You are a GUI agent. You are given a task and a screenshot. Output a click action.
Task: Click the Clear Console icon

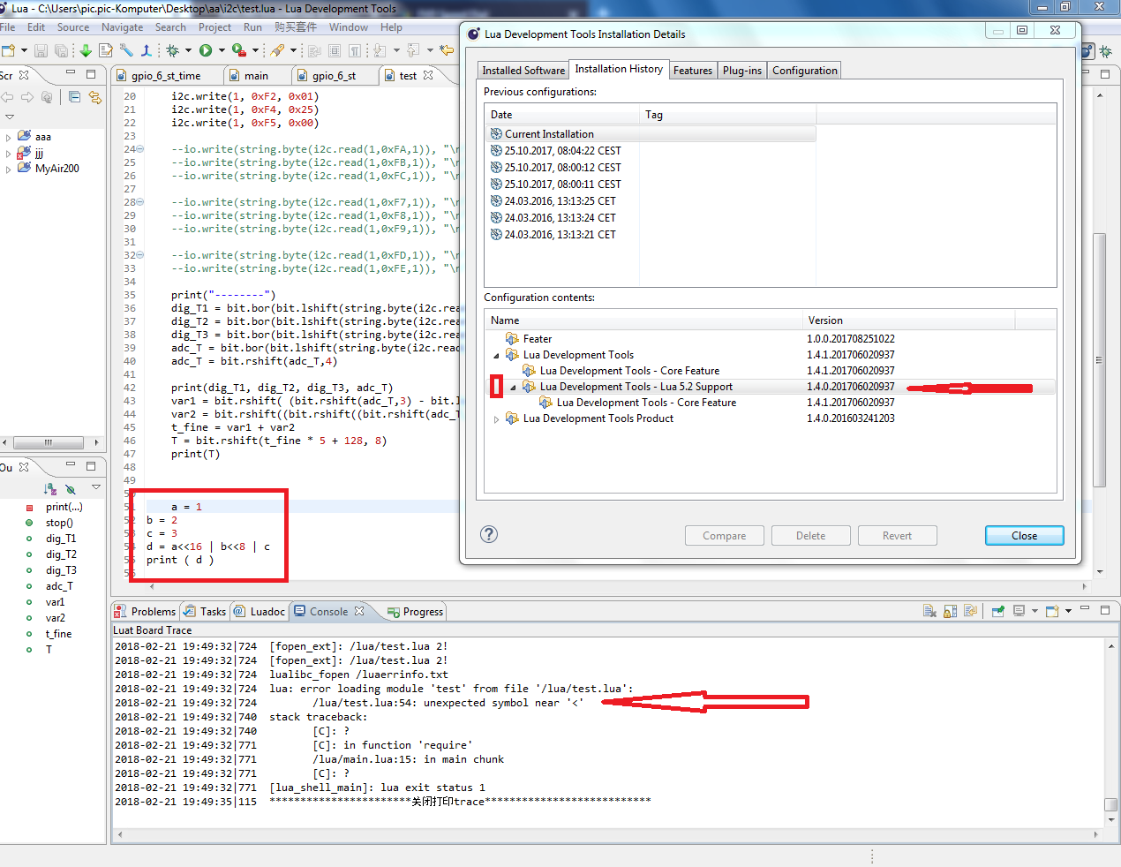(929, 611)
